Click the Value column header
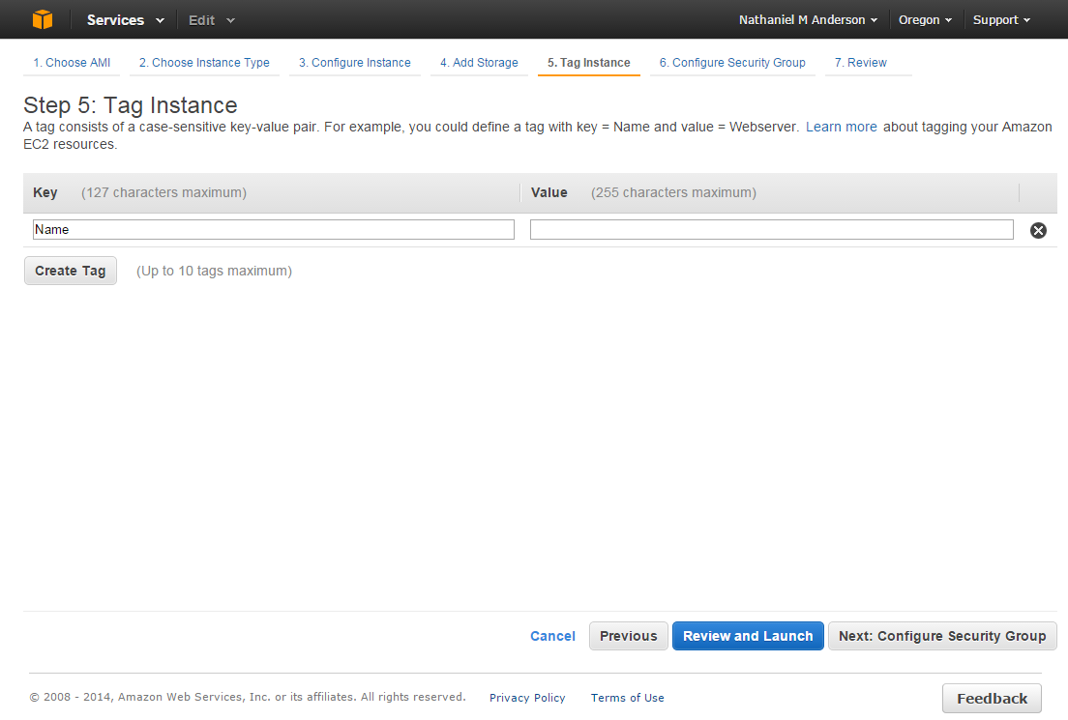The height and width of the screenshot is (720, 1068). click(549, 192)
